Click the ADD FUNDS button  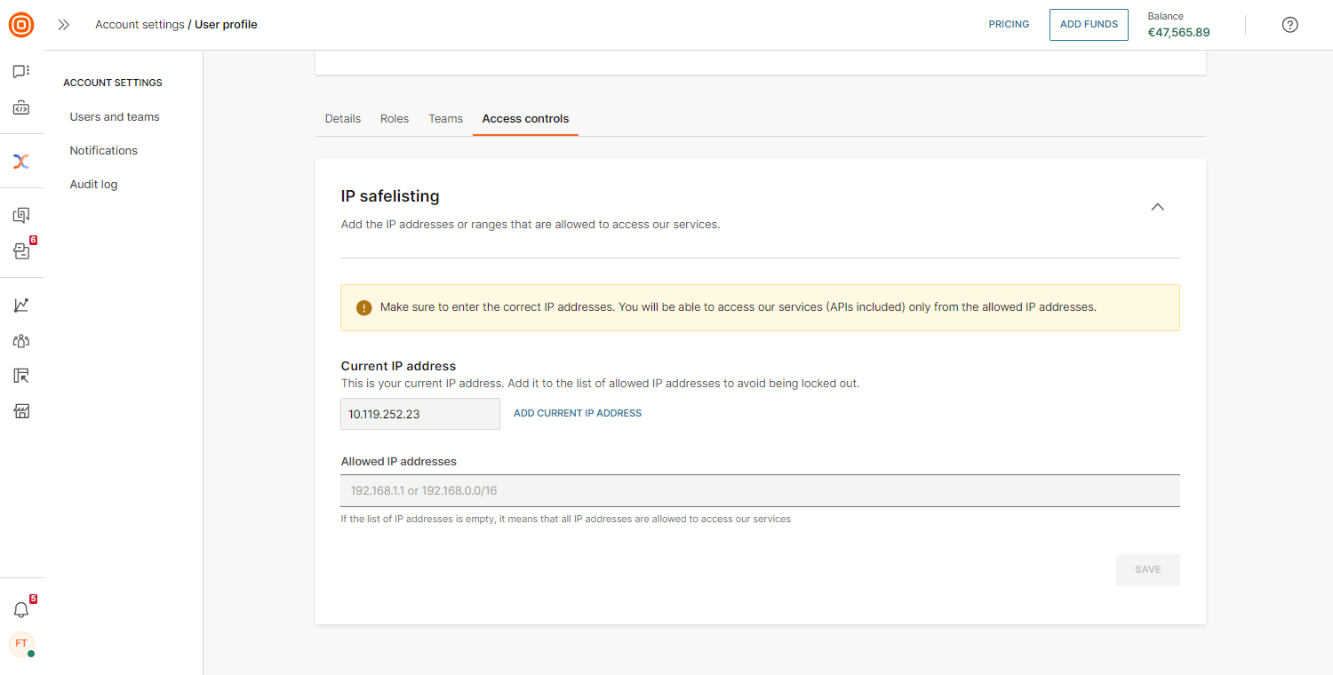point(1089,25)
